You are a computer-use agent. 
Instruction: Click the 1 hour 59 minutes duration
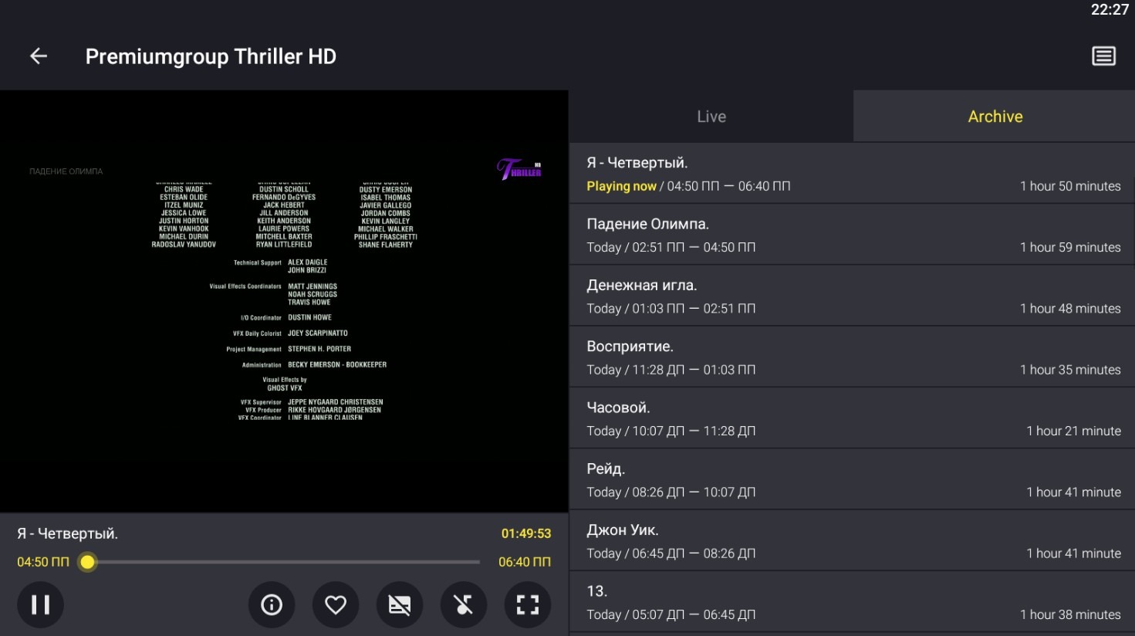tap(1070, 247)
